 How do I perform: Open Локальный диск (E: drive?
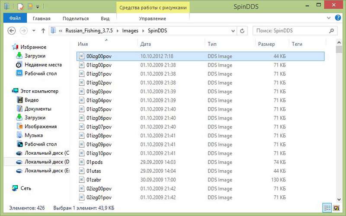[47, 170]
